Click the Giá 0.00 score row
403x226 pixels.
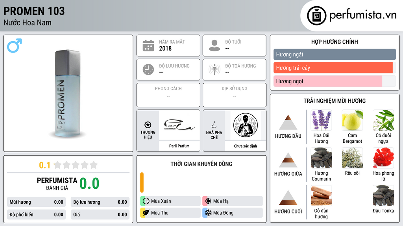pyautogui.click(x=100, y=215)
